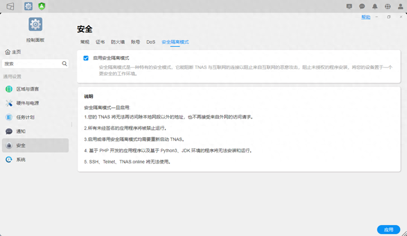Open the Resource Monitor icon at top right

pos(349,6)
